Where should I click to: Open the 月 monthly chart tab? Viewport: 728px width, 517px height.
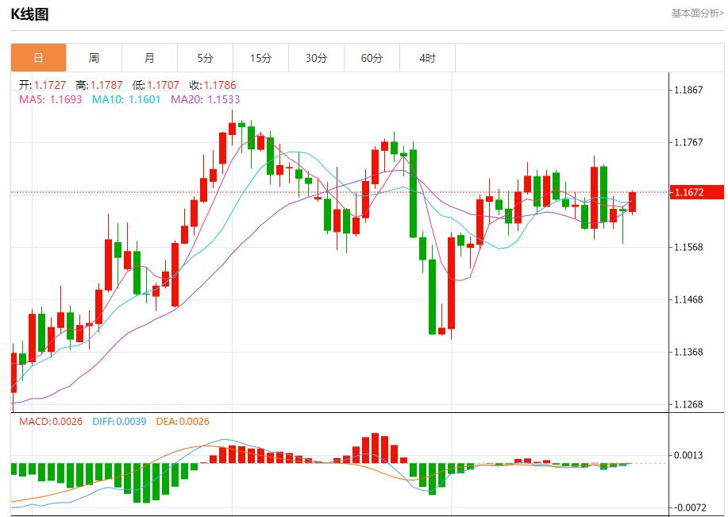pos(149,58)
